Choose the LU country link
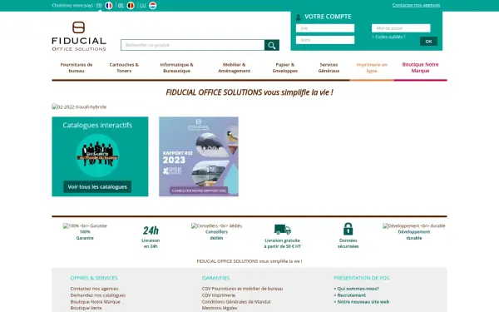 coord(143,6)
